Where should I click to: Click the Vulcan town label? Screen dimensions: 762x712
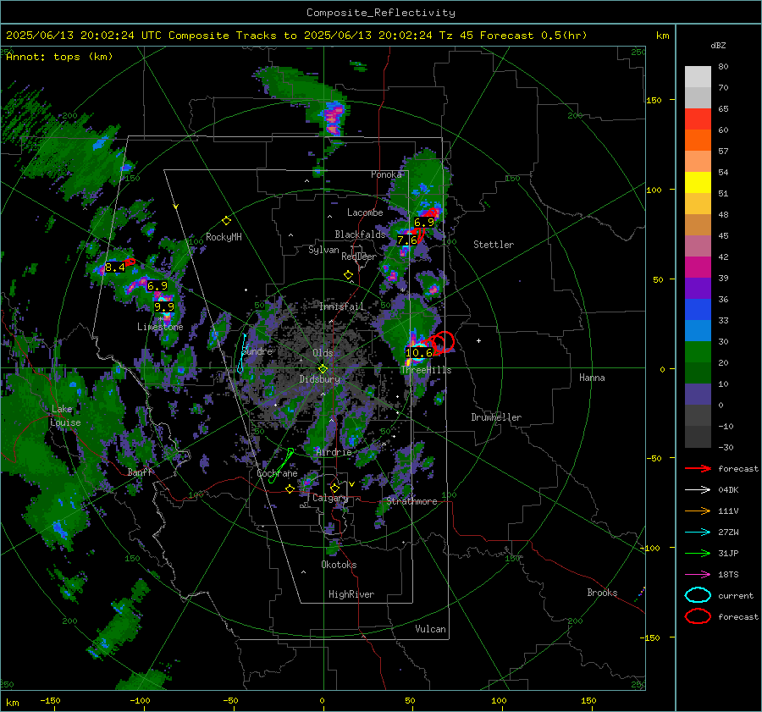pos(430,629)
